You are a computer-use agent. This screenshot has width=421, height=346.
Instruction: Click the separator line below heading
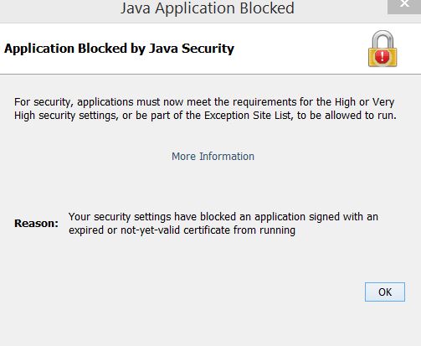210,75
